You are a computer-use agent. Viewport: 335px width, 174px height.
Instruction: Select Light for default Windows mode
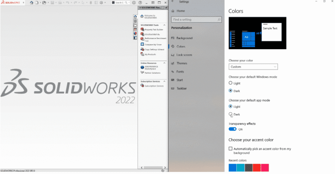(230, 83)
